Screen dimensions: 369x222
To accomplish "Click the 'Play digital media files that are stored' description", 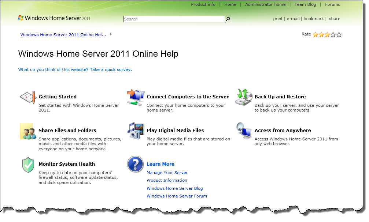I will (x=188, y=142).
